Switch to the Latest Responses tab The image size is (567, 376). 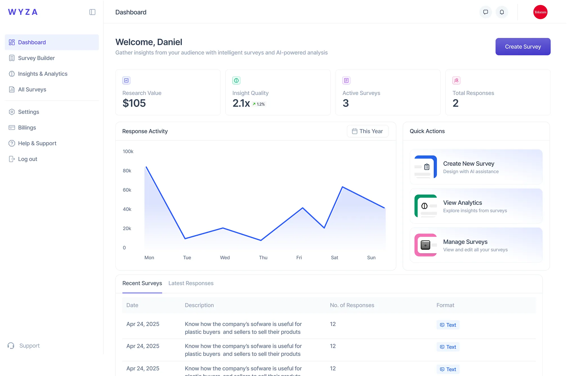click(x=191, y=283)
